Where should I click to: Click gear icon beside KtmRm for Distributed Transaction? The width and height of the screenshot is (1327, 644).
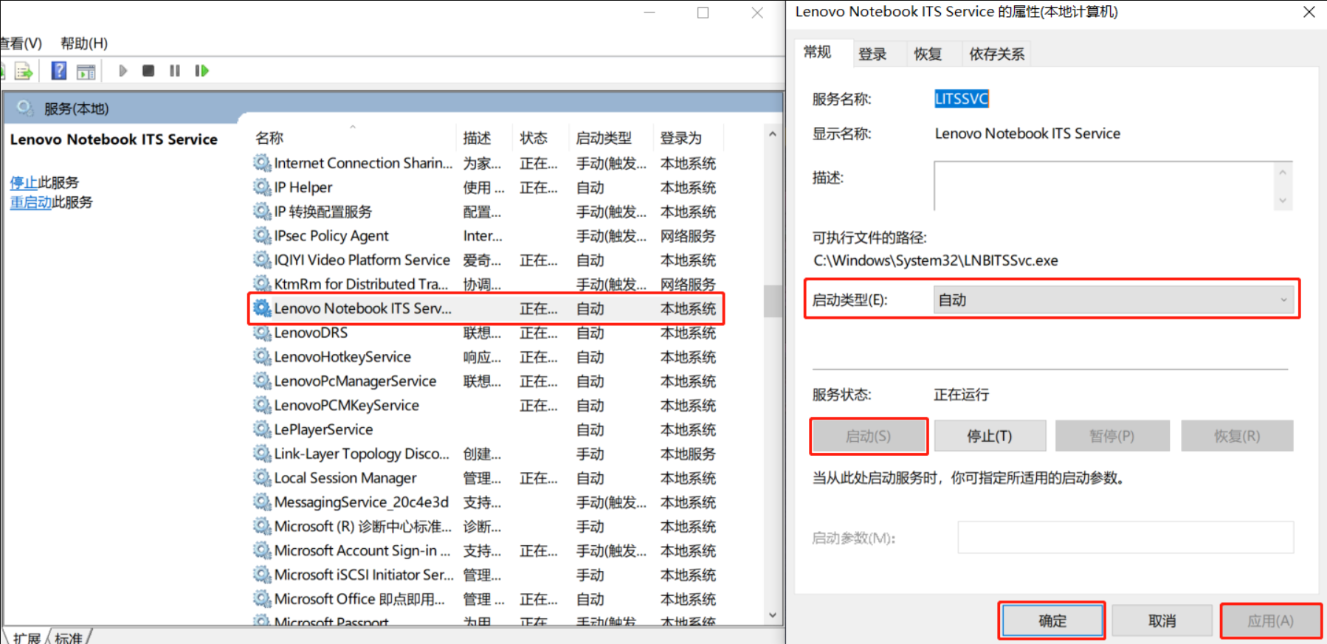pos(262,284)
